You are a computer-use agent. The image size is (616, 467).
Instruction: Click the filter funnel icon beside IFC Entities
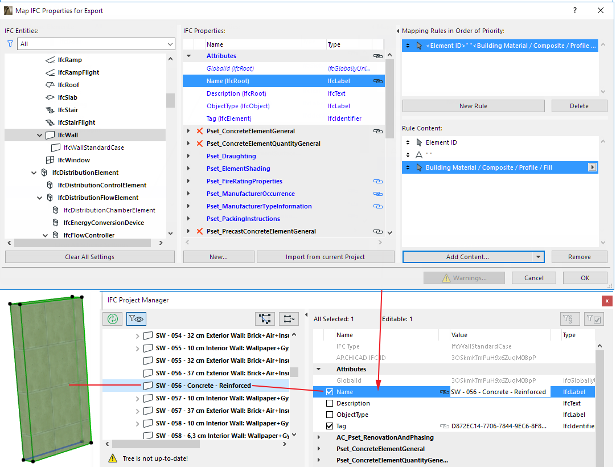click(10, 44)
